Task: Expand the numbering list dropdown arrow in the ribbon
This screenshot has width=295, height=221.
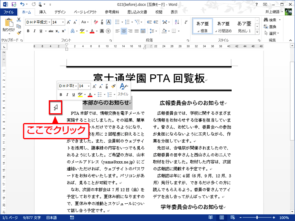Action: tap(132, 22)
